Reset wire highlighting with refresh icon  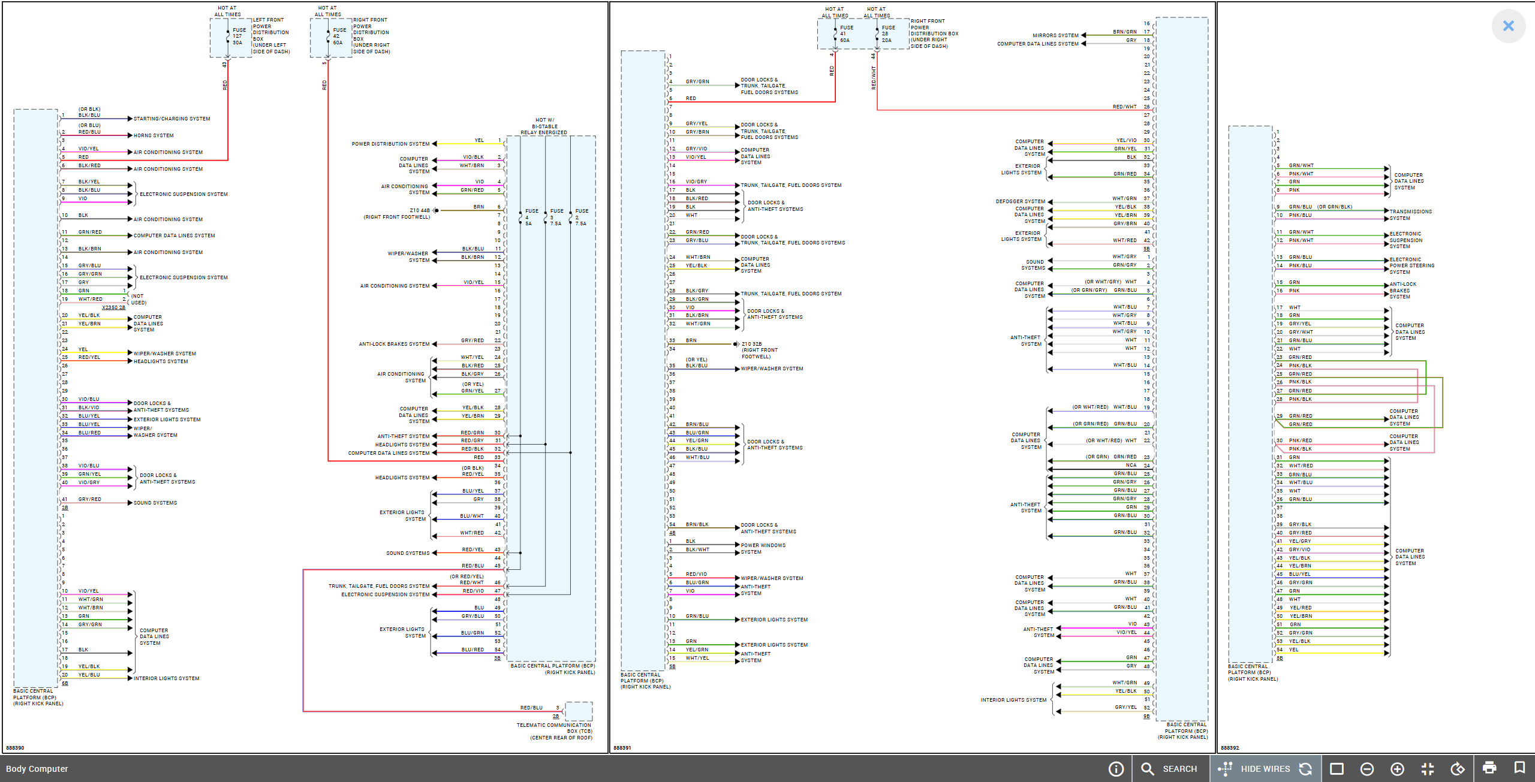[x=1305, y=769]
